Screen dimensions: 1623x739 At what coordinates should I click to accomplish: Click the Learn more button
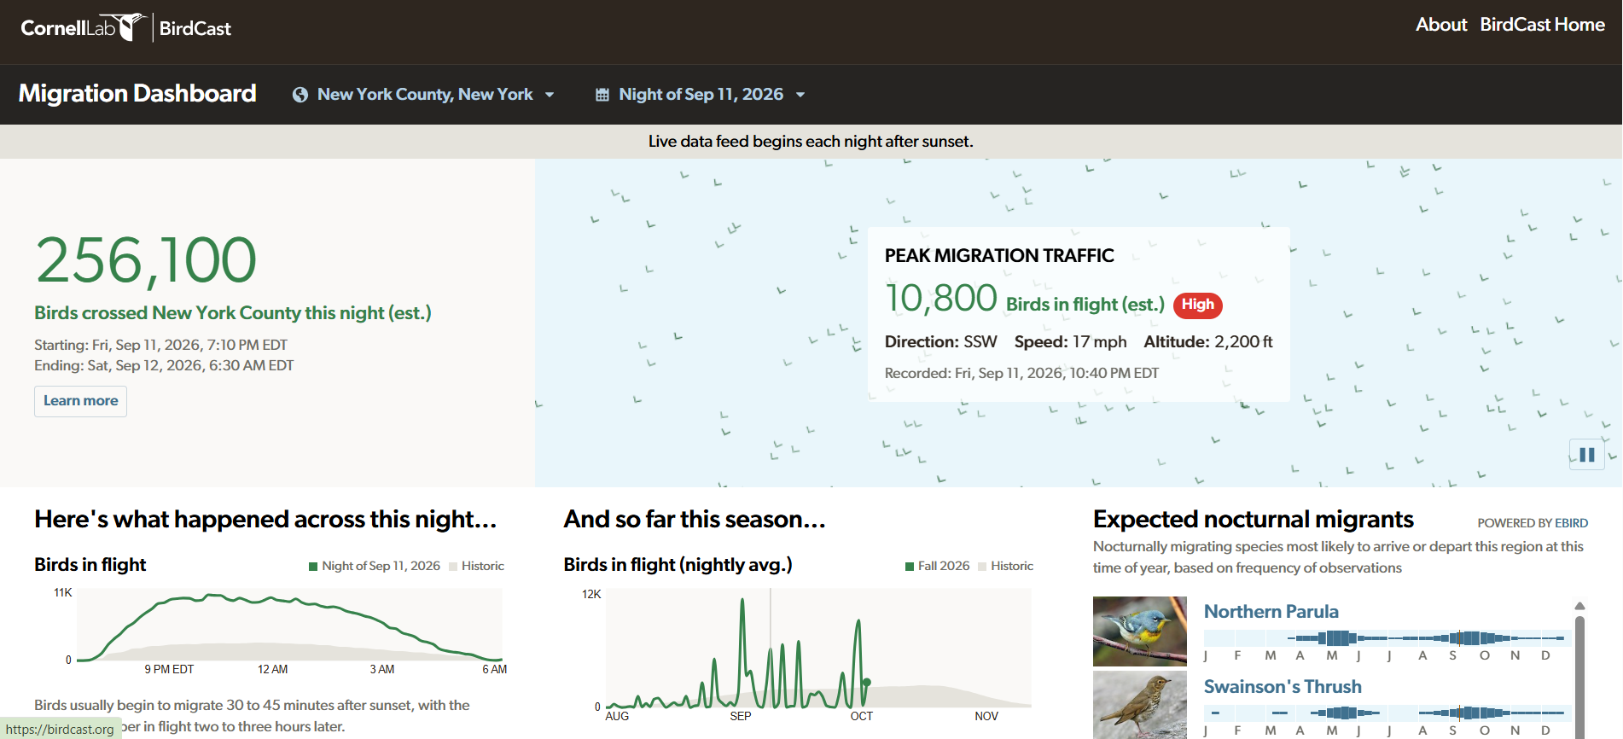click(x=81, y=401)
